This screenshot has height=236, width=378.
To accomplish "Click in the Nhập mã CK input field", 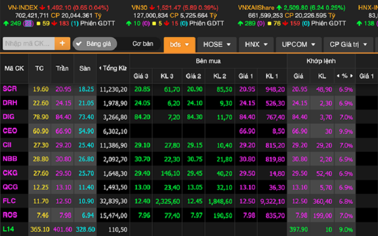I will (x=29, y=43).
